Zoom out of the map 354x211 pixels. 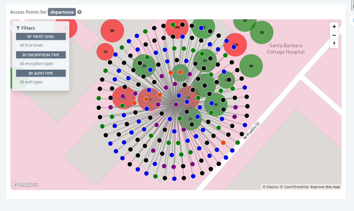point(334,35)
